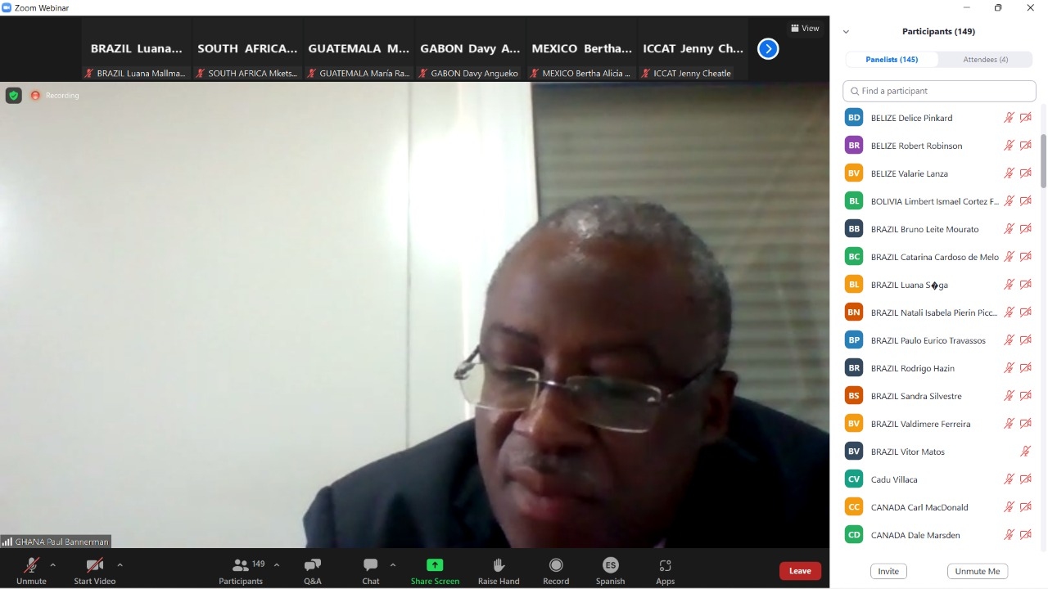Click the Unmute Me button

(x=978, y=571)
